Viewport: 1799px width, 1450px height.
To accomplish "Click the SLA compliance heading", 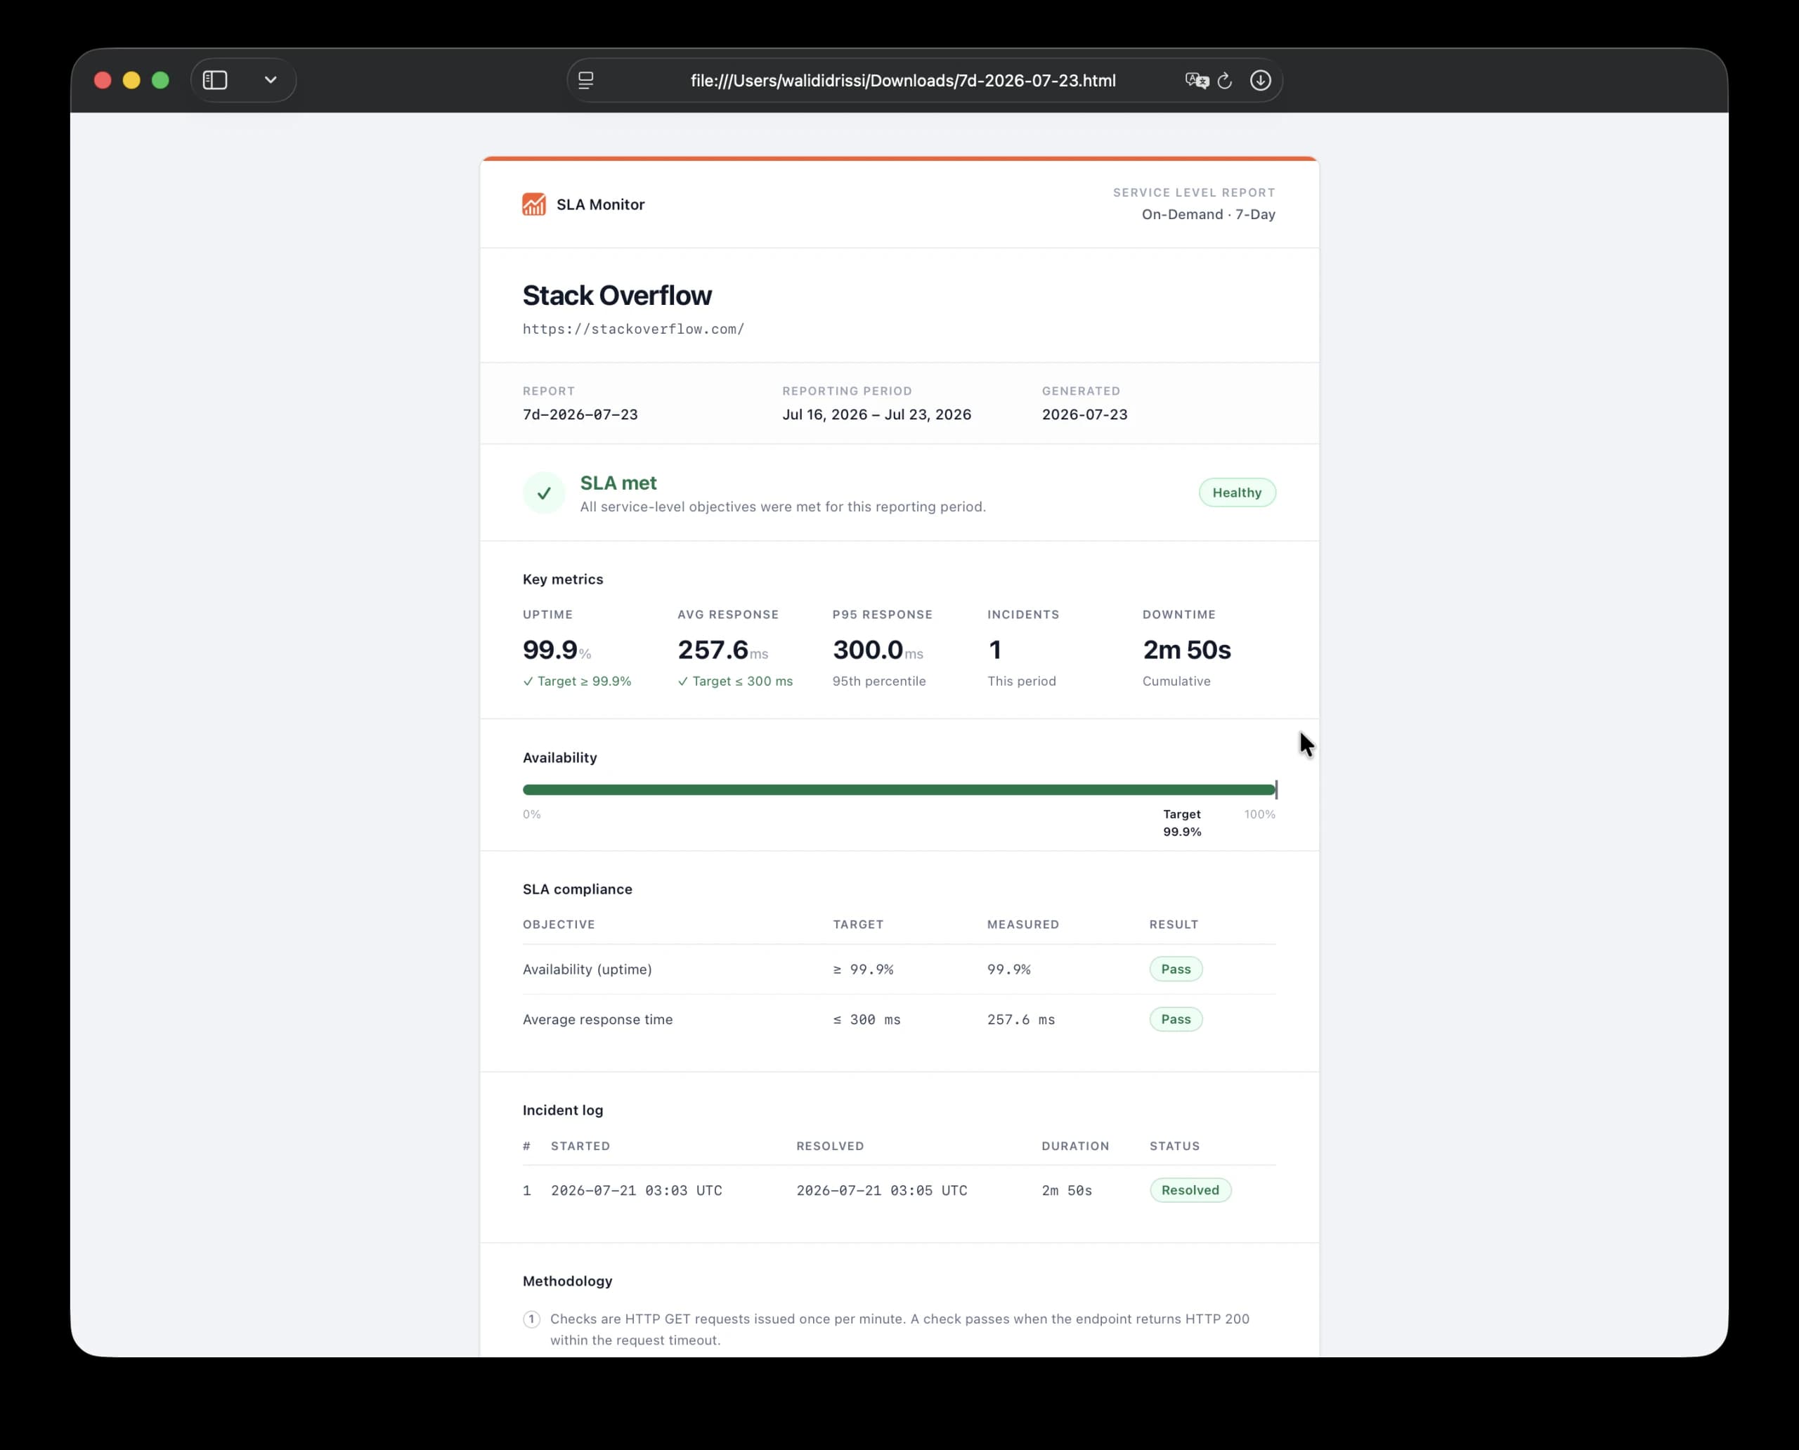I will (578, 889).
